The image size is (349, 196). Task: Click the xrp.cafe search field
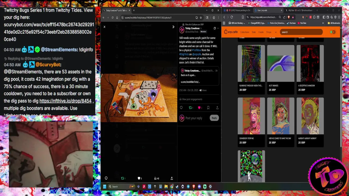pyautogui.click(x=301, y=32)
